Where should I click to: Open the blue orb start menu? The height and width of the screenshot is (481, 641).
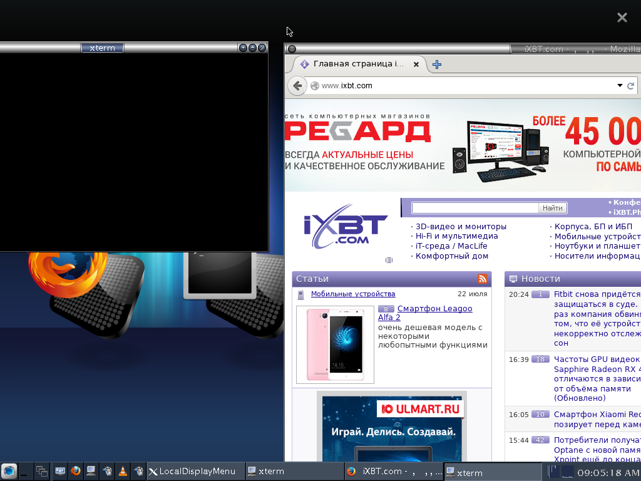coord(9,472)
